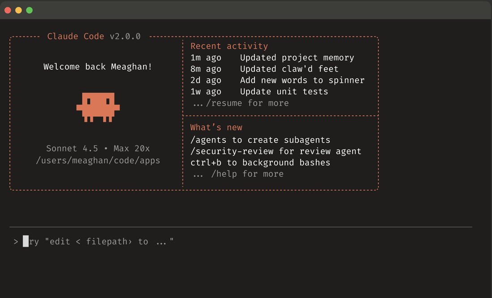Click '/resume for more' under Recent activity

point(247,103)
